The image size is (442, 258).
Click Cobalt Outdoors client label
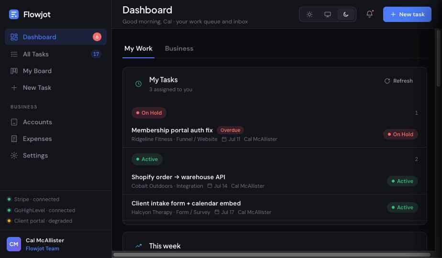pyautogui.click(x=152, y=186)
